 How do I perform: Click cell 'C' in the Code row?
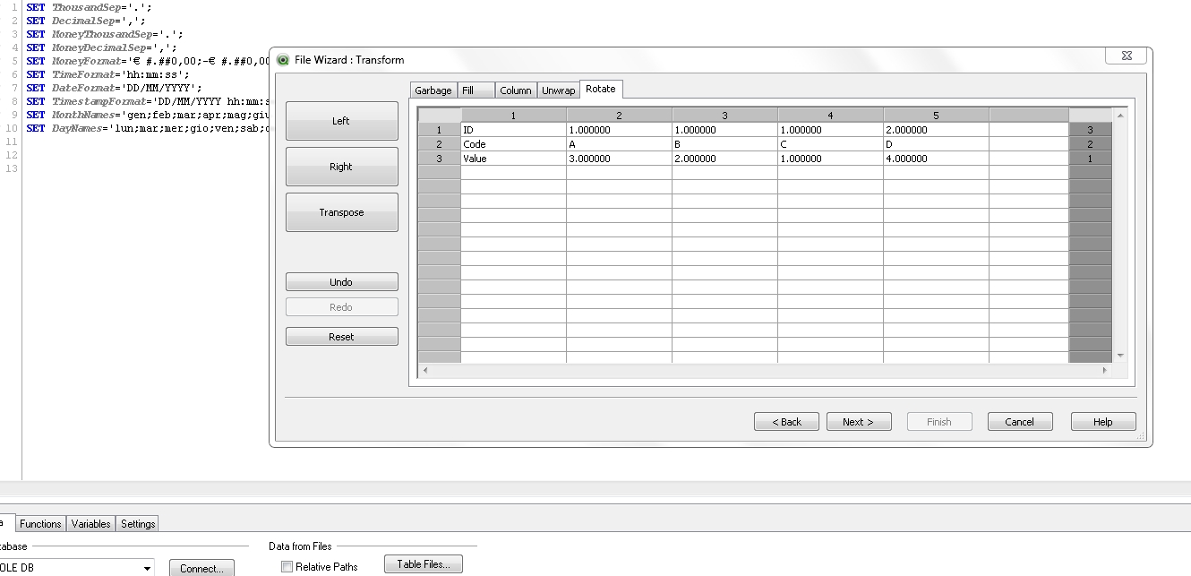(830, 144)
